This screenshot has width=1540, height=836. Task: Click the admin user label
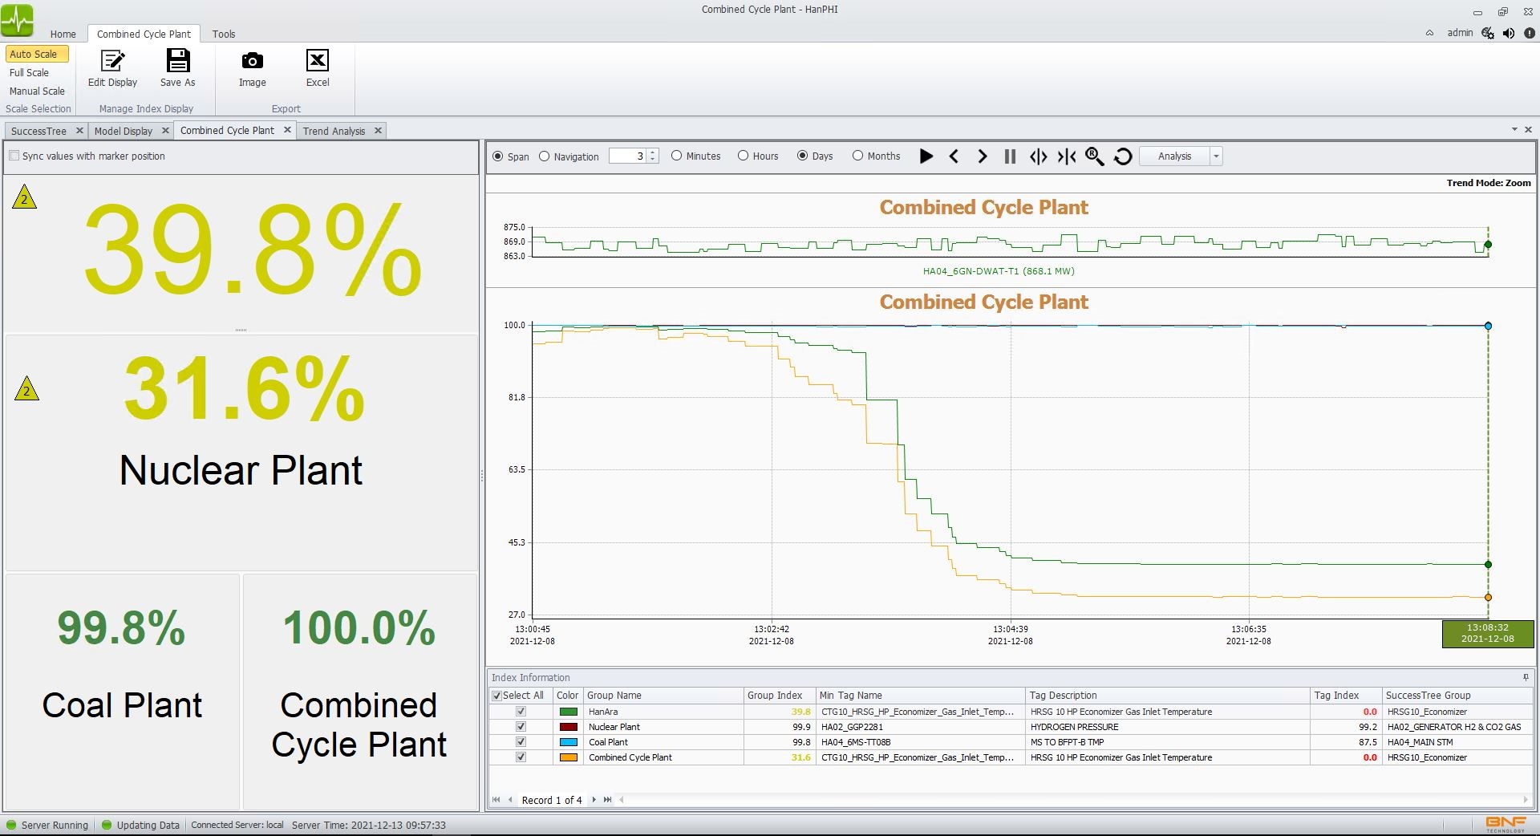(x=1460, y=33)
